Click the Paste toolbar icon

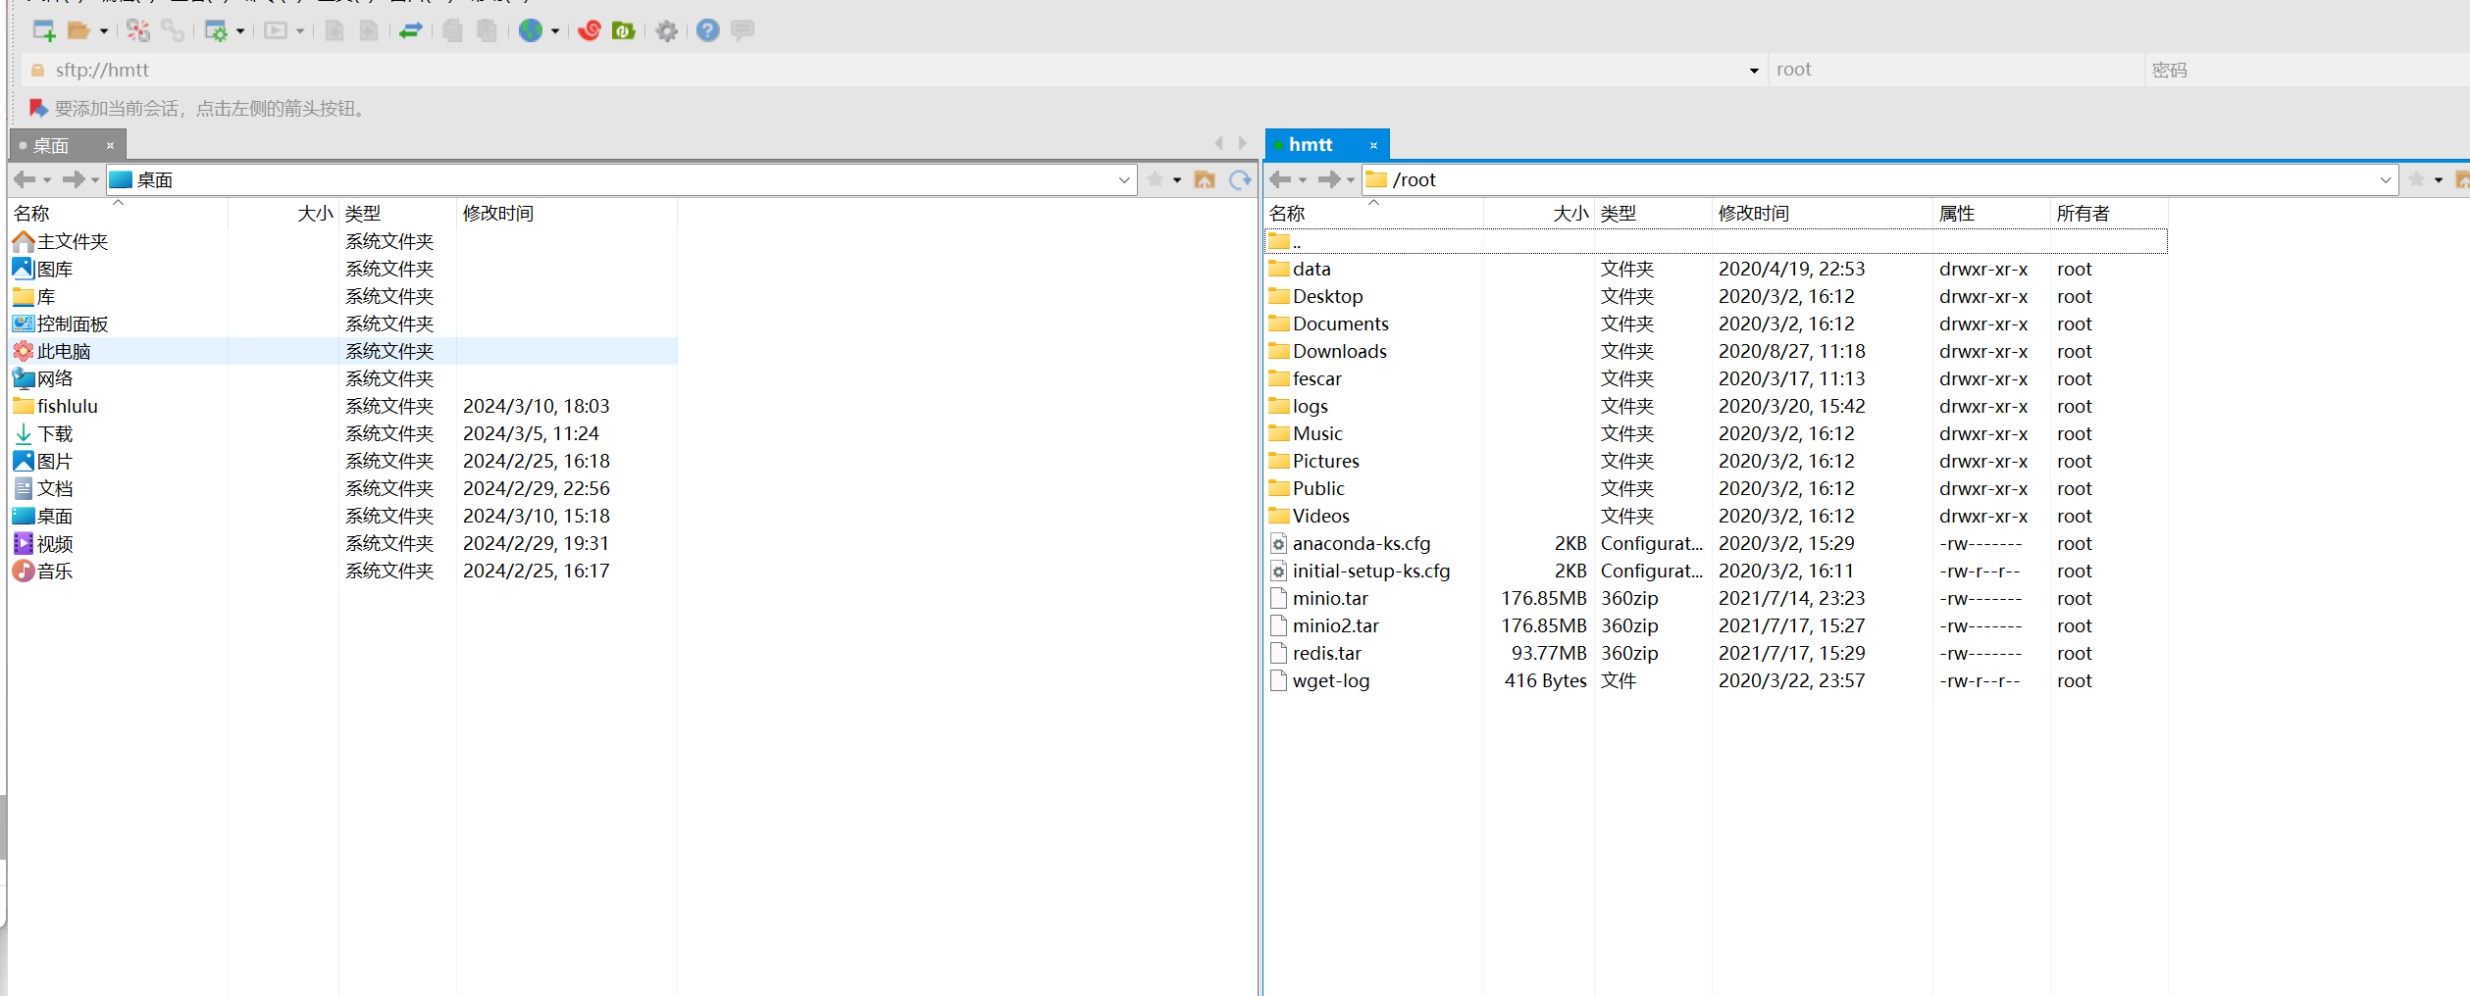click(x=487, y=30)
